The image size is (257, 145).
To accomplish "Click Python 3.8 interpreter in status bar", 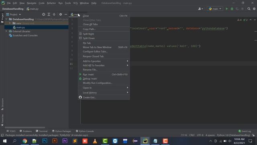I will [x=233, y=135].
